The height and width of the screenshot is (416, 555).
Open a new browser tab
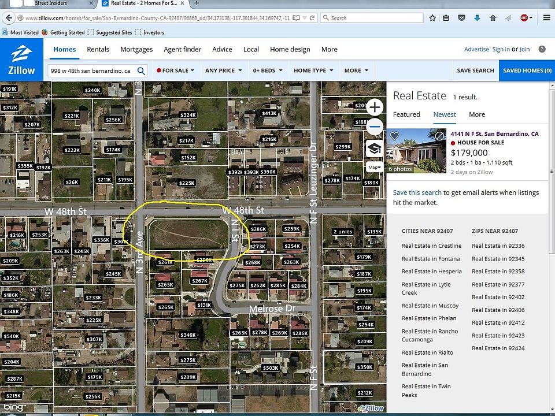tap(197, 3)
